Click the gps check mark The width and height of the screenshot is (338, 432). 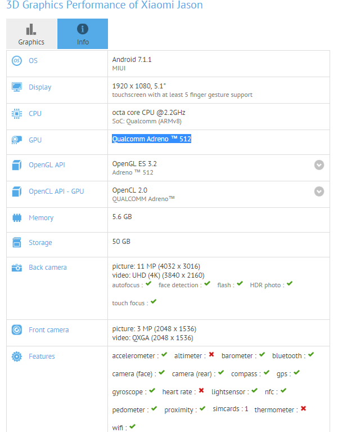(x=296, y=372)
